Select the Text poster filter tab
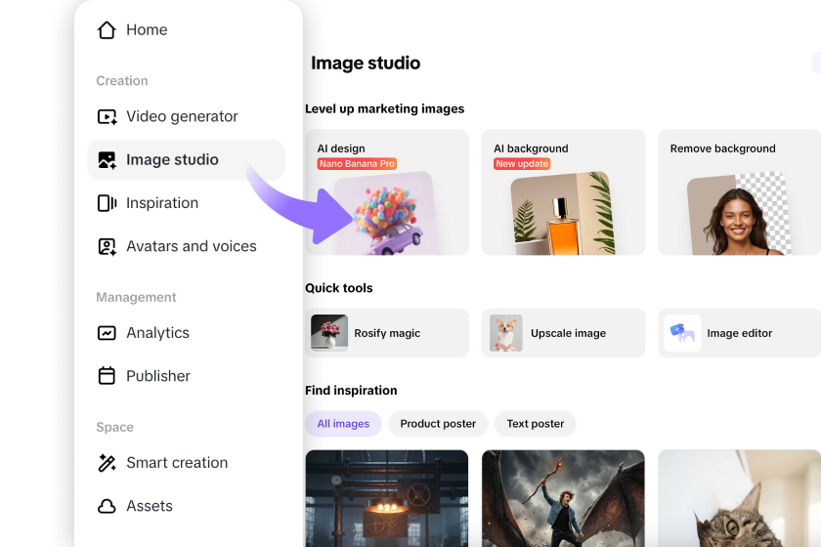This screenshot has width=821, height=547. click(536, 424)
